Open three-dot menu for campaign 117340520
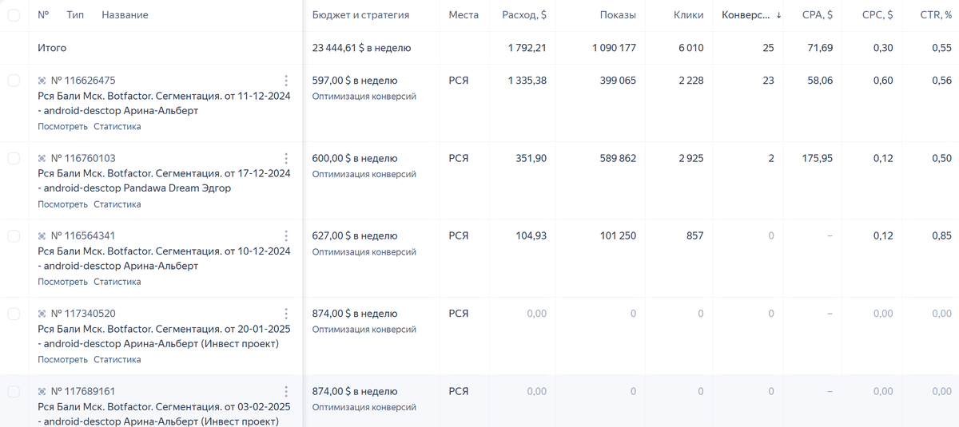This screenshot has width=959, height=427. pos(286,314)
